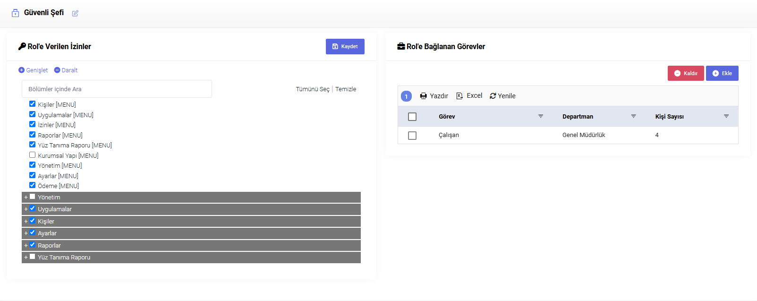Click the edit pencil icon beside Güvenli Şefi
The height and width of the screenshot is (301, 757).
[x=75, y=13]
